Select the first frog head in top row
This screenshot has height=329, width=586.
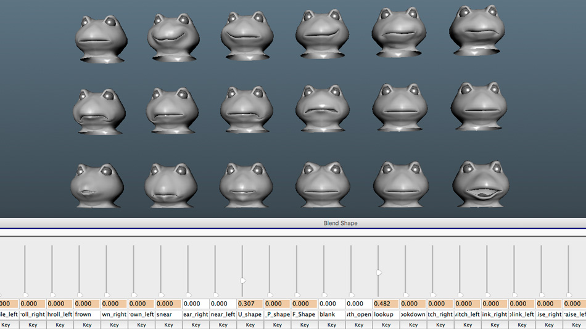pyautogui.click(x=102, y=38)
